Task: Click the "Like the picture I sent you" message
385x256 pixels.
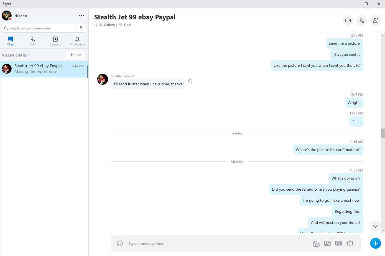Action: (x=317, y=65)
